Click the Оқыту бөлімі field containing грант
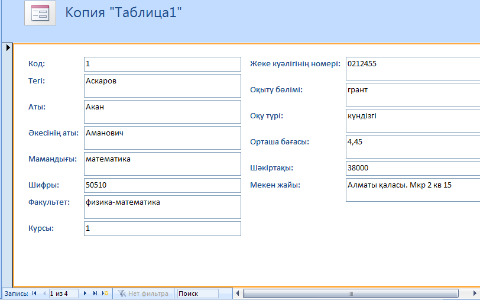Image resolution: width=480 pixels, height=300 pixels. [413, 95]
